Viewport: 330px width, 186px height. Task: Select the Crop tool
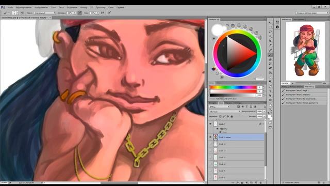tap(270, 41)
